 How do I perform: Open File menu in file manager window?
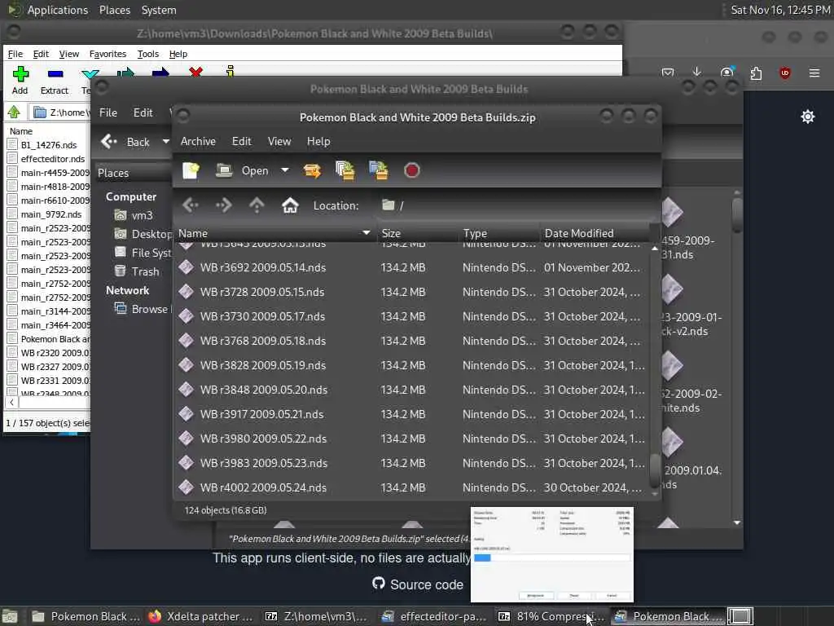(108, 112)
